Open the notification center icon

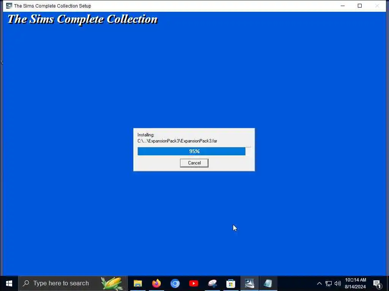point(377,283)
